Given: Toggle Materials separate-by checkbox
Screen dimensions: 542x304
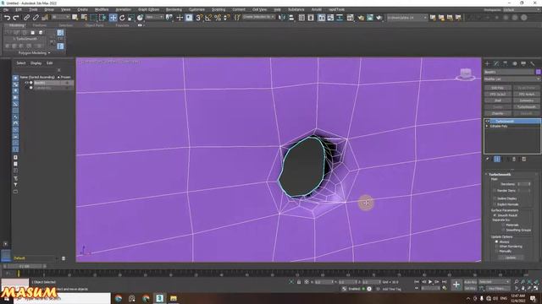Looking at the screenshot, I should [503, 225].
